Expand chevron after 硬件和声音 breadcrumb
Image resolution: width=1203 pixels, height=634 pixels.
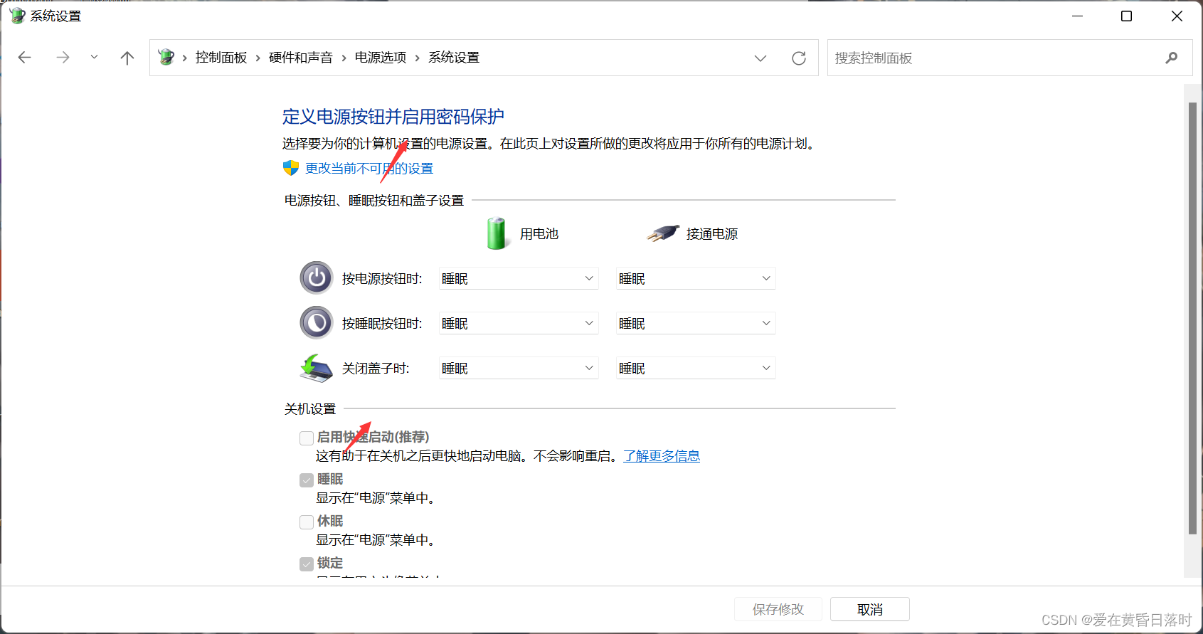click(344, 58)
